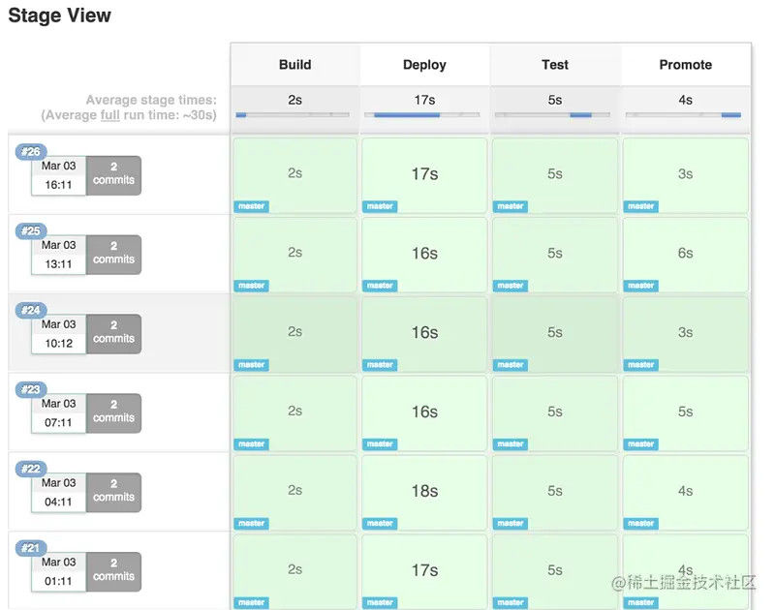Click master tag in #23 Promote cell
The width and height of the screenshot is (775, 610).
pyautogui.click(x=640, y=444)
